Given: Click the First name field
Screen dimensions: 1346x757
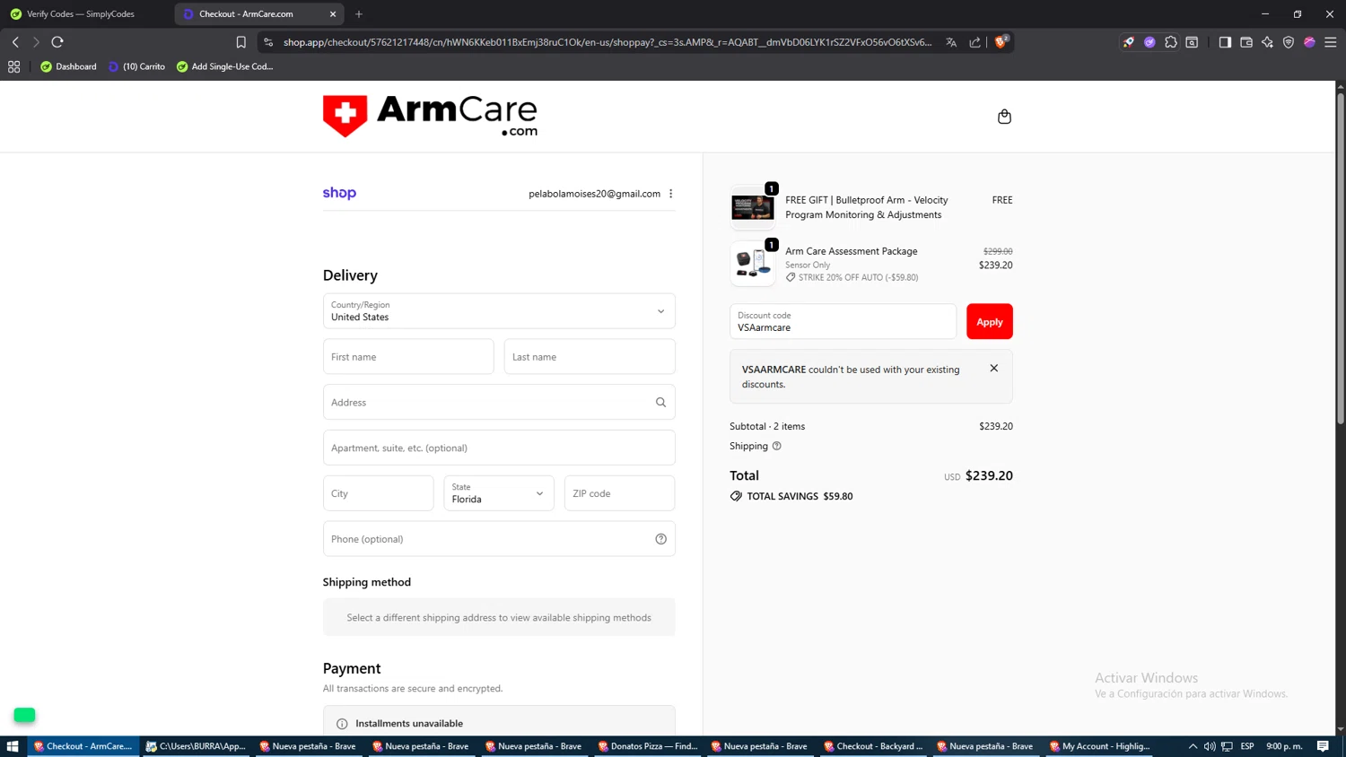Looking at the screenshot, I should [408, 357].
